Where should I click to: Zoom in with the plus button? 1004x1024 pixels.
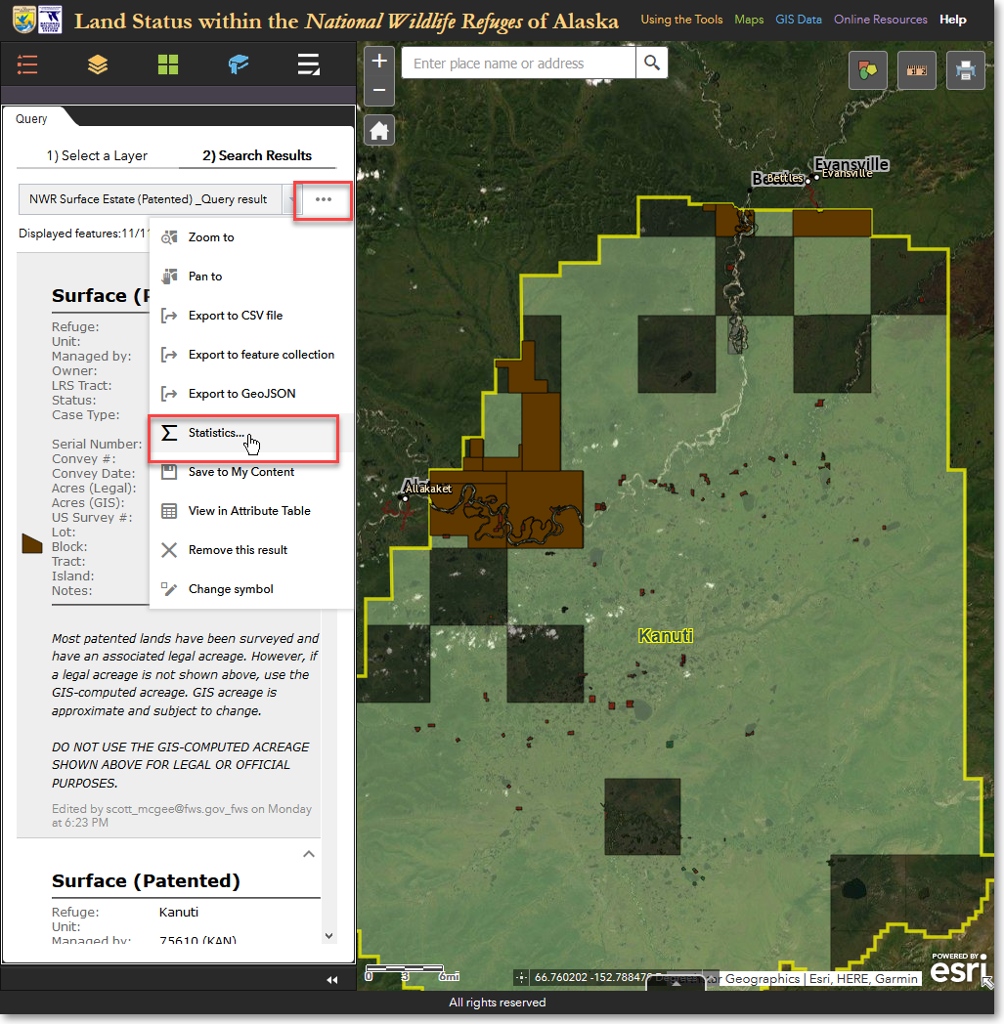coord(379,62)
